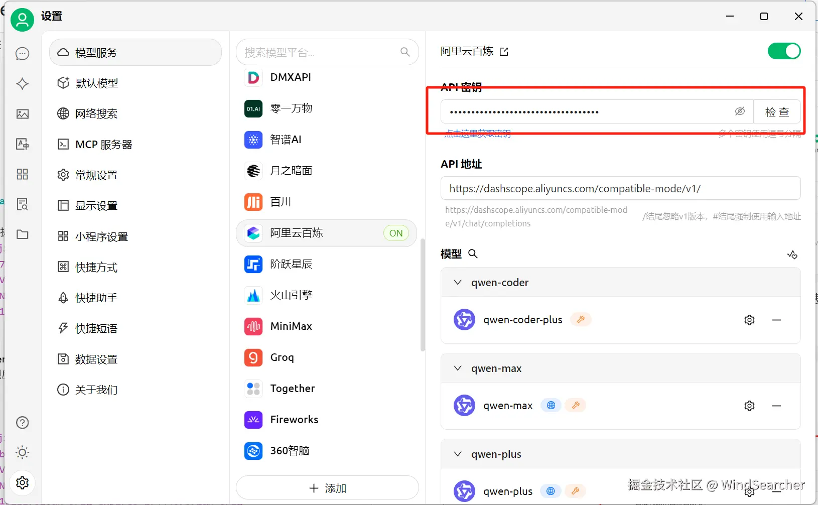Click the settings gear at bottom of rail
Image resolution: width=818 pixels, height=505 pixels.
pyautogui.click(x=23, y=482)
